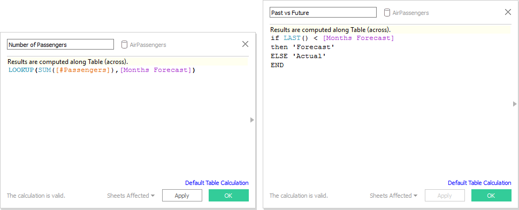Expand the function list arrow in the Number of Passengers dialog
This screenshot has width=519, height=210.
(x=252, y=120)
